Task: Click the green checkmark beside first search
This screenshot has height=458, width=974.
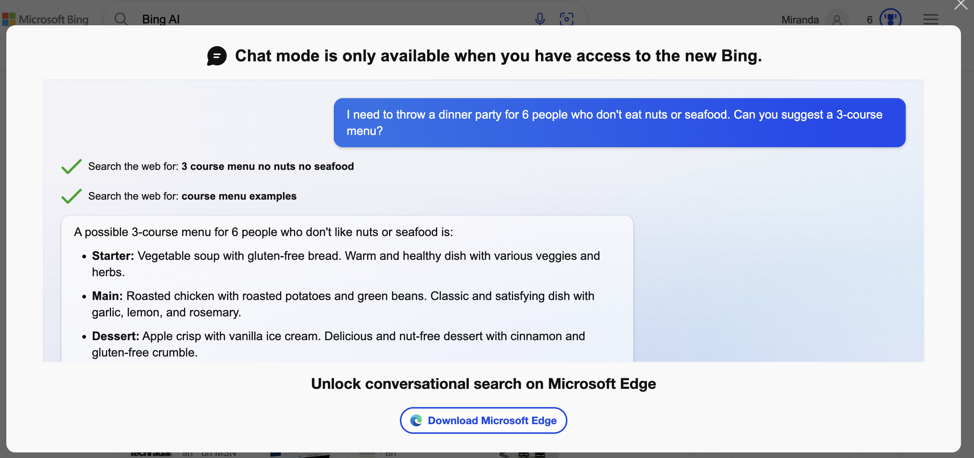Action: [71, 166]
